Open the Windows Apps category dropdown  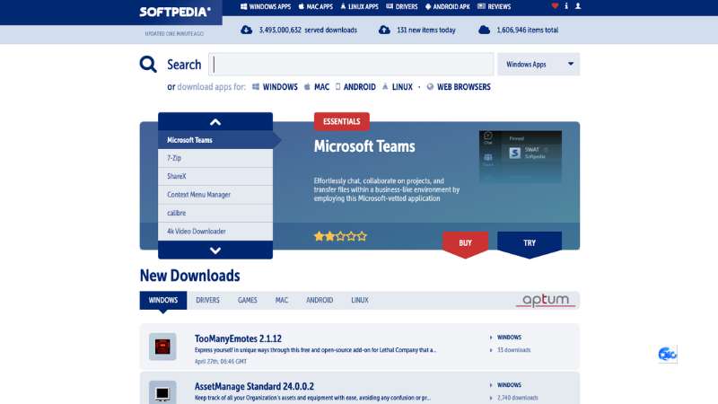pos(538,64)
